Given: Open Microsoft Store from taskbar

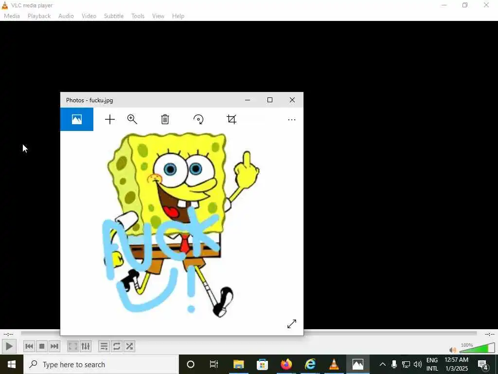Looking at the screenshot, I should pyautogui.click(x=262, y=364).
